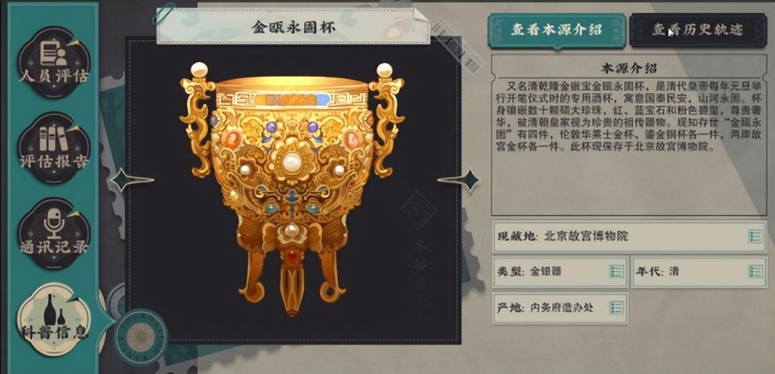Expand the list icon beside 产地 内务府造办处
This screenshot has width=775, height=374.
(x=616, y=308)
